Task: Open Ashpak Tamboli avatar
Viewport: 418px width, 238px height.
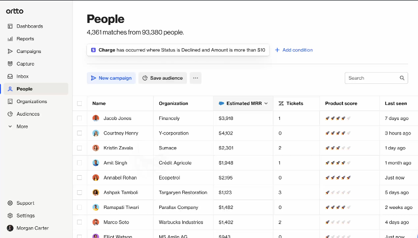Action: (96, 193)
